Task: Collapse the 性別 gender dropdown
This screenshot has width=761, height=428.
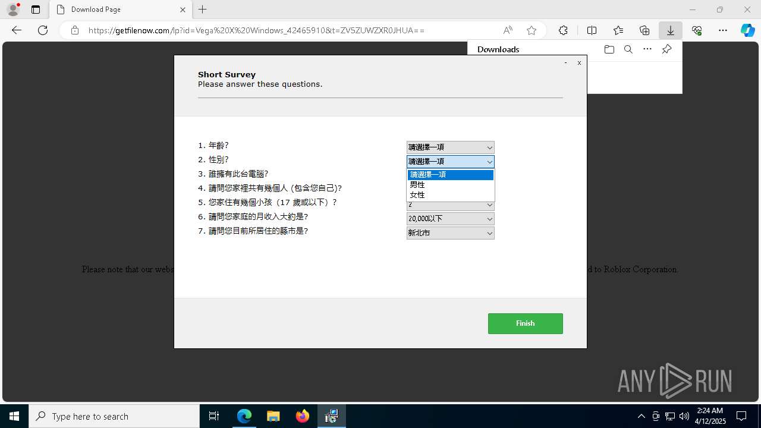Action: (x=450, y=162)
